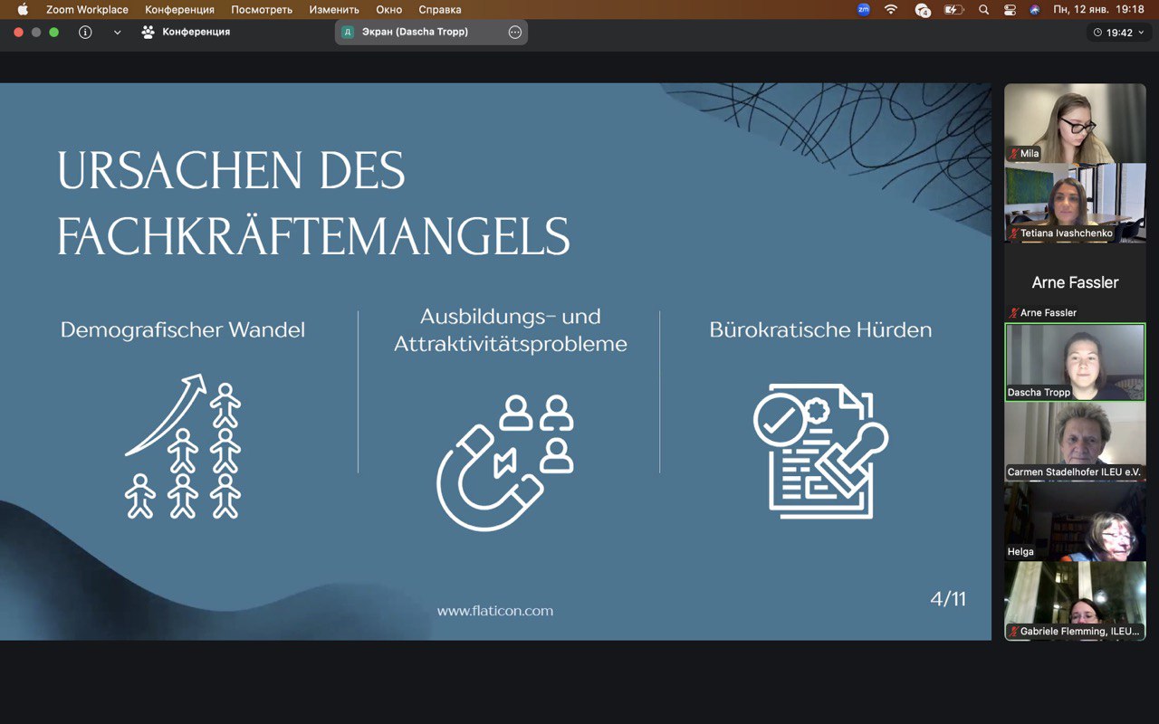Open the Конференция menu in menu bar

(x=179, y=10)
